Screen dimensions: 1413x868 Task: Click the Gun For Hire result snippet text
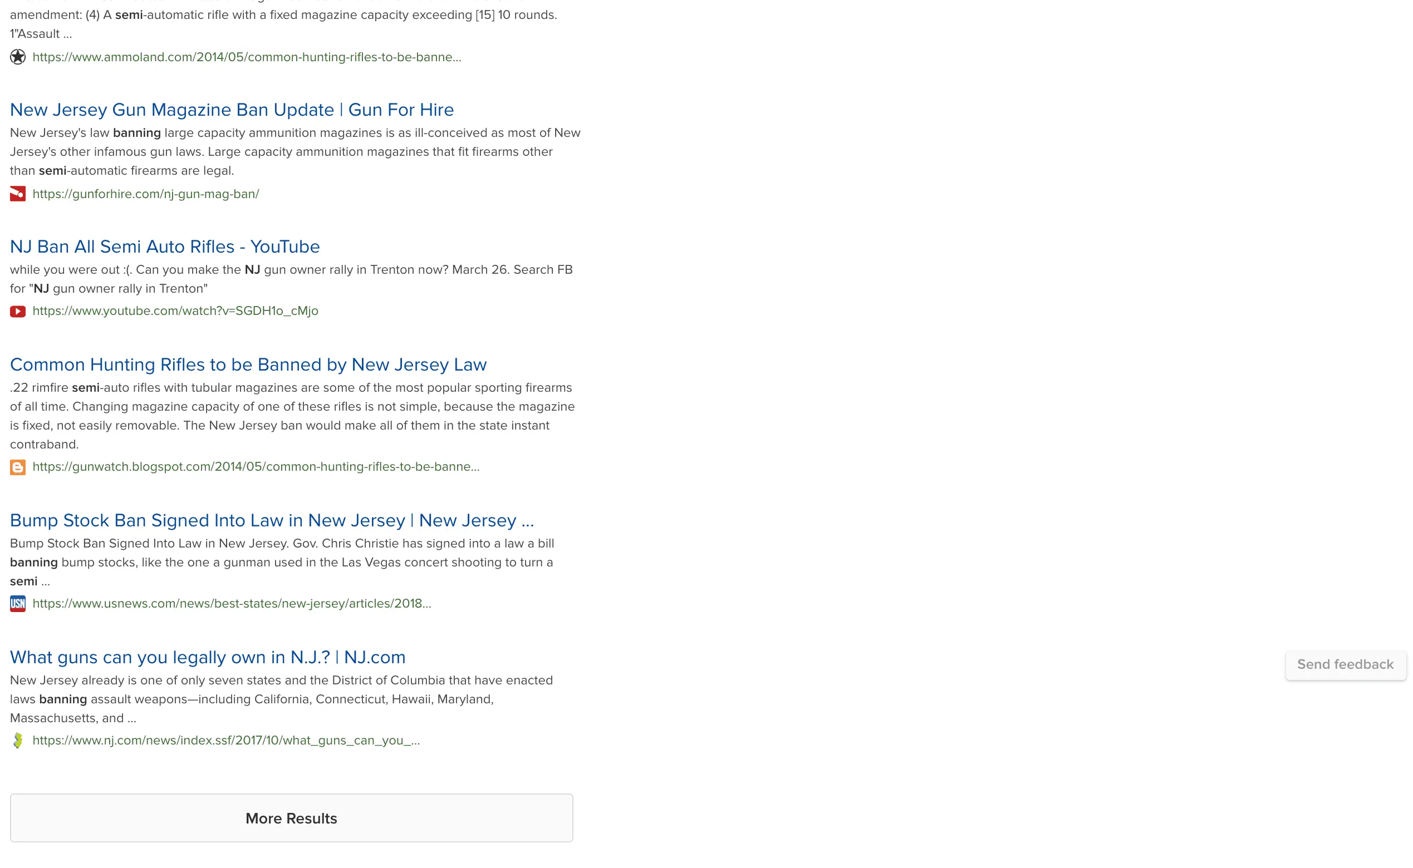[295, 151]
